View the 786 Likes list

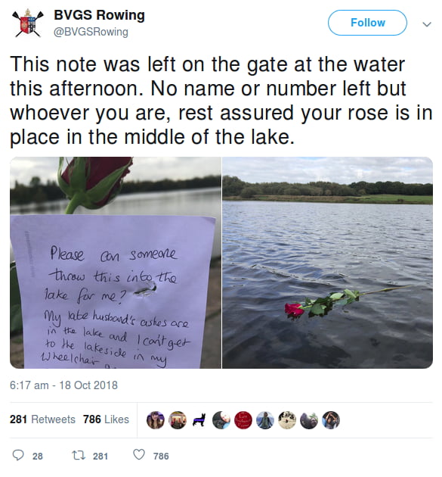click(106, 419)
